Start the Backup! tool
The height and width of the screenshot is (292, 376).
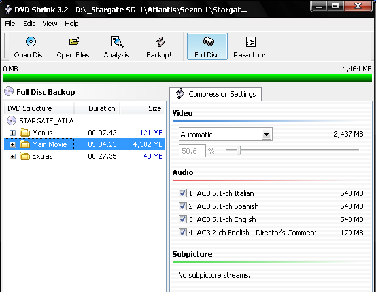(160, 42)
